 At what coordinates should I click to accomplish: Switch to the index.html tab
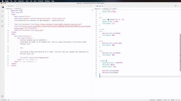click(x=10, y=6)
